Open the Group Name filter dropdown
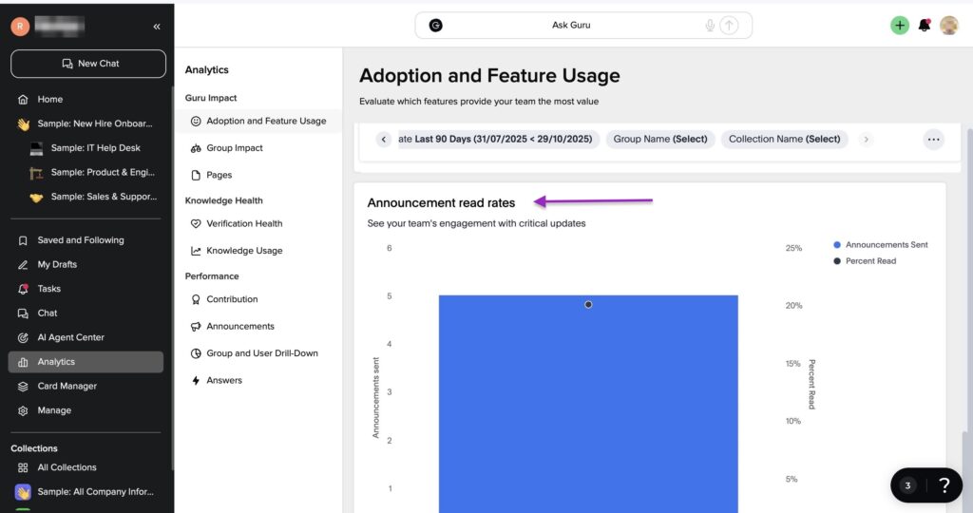This screenshot has height=513, width=973. pos(660,139)
